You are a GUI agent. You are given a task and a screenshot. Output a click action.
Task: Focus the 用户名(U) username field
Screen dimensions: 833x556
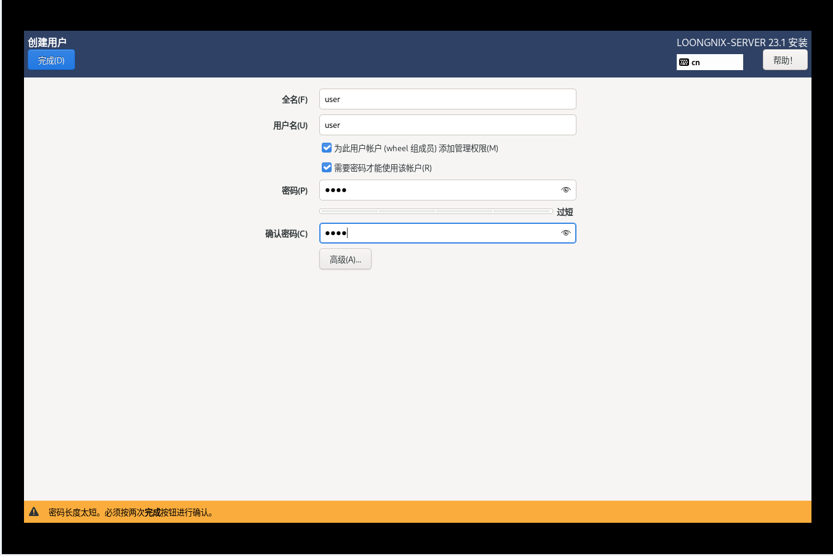click(447, 125)
